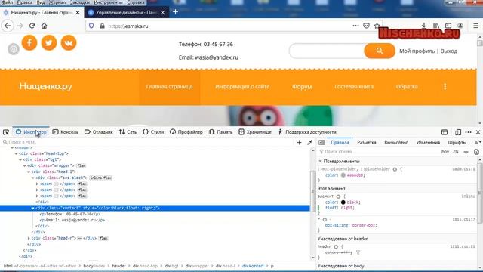Screen dimensions: 483x272
Task: Open the Сеть network tab
Action: click(x=128, y=132)
